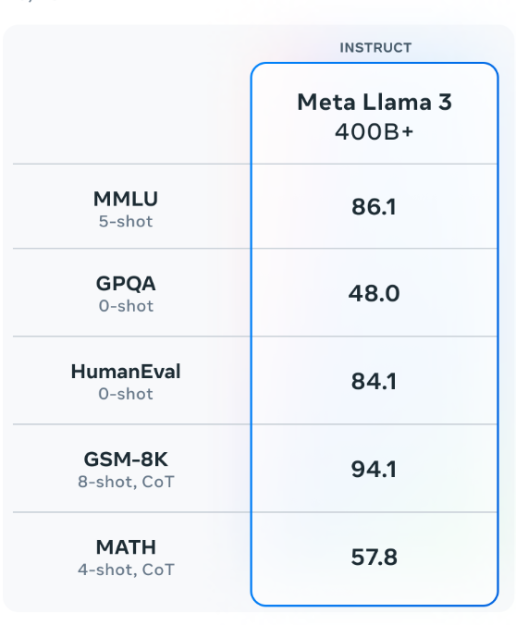516x625 pixels.
Task: Click the INSTRUCT column header
Action: click(375, 48)
